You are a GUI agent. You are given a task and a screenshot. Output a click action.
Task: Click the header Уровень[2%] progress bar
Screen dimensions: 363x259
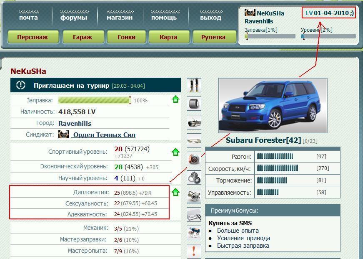[x=328, y=36]
